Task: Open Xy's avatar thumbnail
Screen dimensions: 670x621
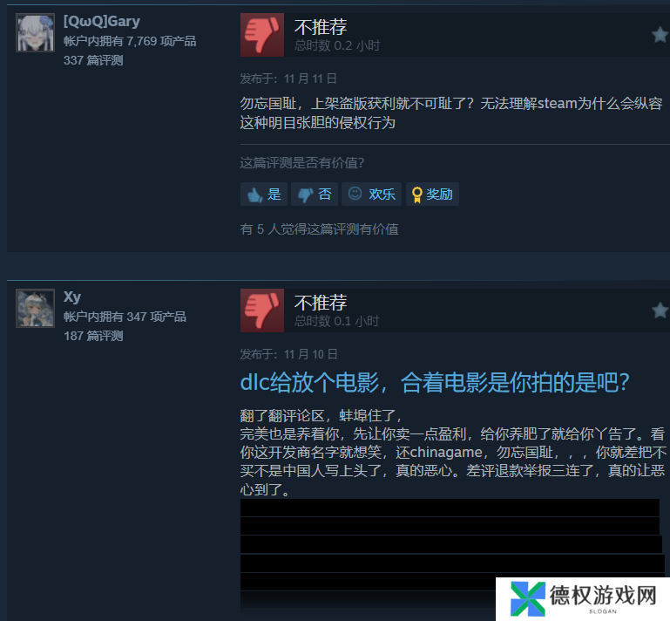Action: (35, 309)
